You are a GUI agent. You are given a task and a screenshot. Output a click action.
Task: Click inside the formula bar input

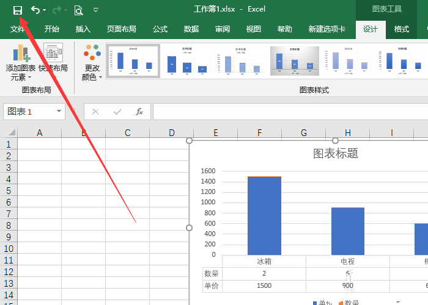point(290,112)
